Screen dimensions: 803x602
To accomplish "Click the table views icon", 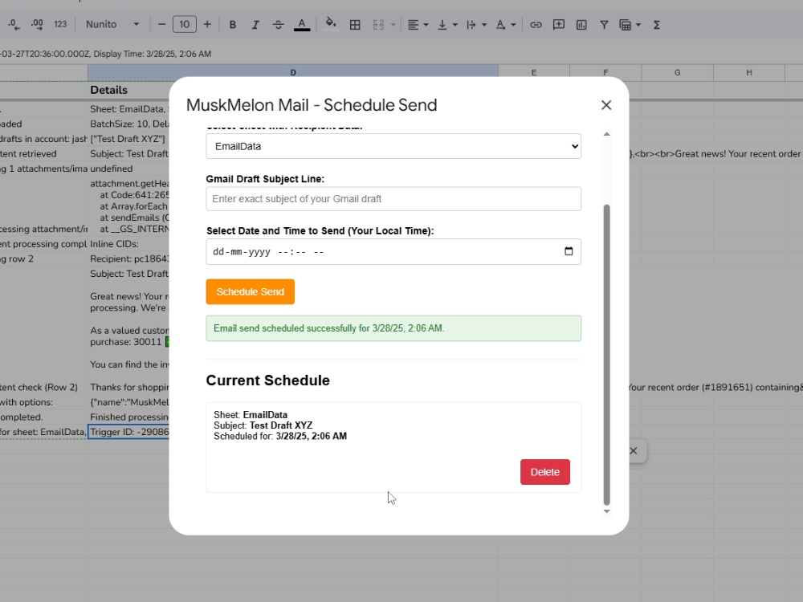I will tap(626, 25).
